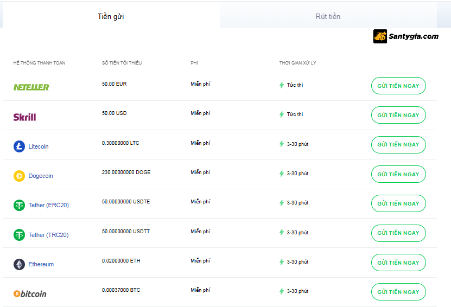The image size is (451, 307).
Task: Click GỬI TIỀN NGAY for Tether (ERC20)
Action: point(398,203)
